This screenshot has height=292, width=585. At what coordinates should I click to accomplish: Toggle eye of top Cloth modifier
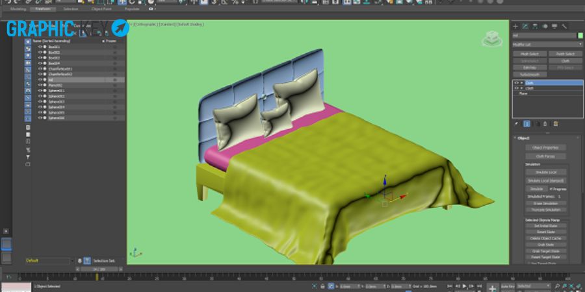coord(516,83)
